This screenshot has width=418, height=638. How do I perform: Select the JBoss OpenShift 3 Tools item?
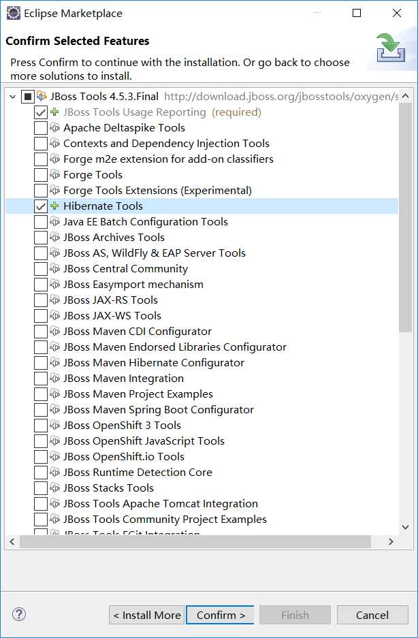(x=122, y=426)
